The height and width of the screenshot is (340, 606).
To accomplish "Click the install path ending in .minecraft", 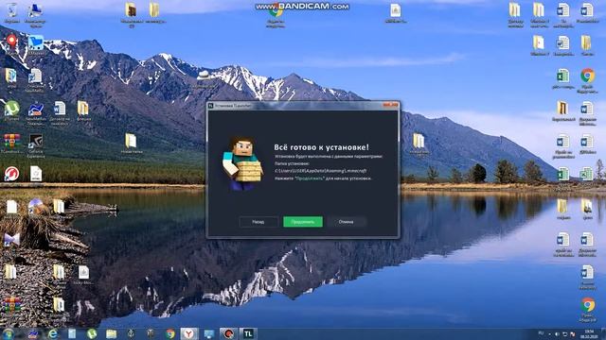I will pyautogui.click(x=320, y=170).
